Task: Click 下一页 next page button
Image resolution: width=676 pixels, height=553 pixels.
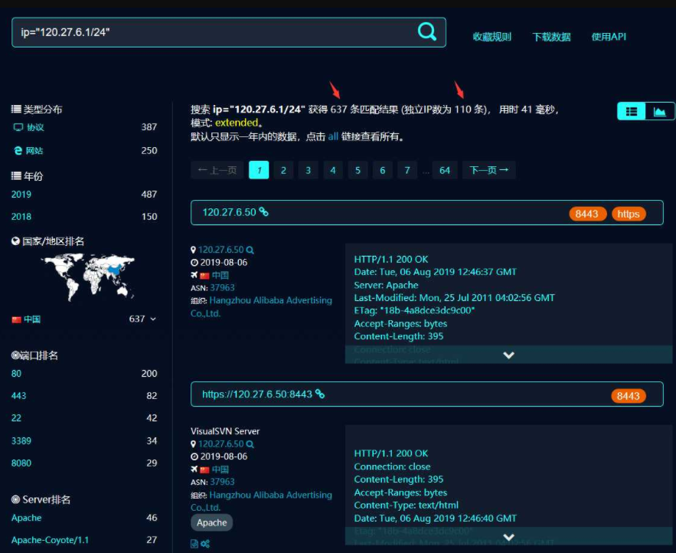Action: tap(489, 170)
